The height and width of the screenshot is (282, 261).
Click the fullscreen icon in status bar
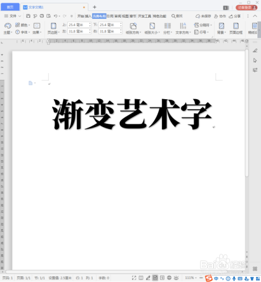[134, 278]
